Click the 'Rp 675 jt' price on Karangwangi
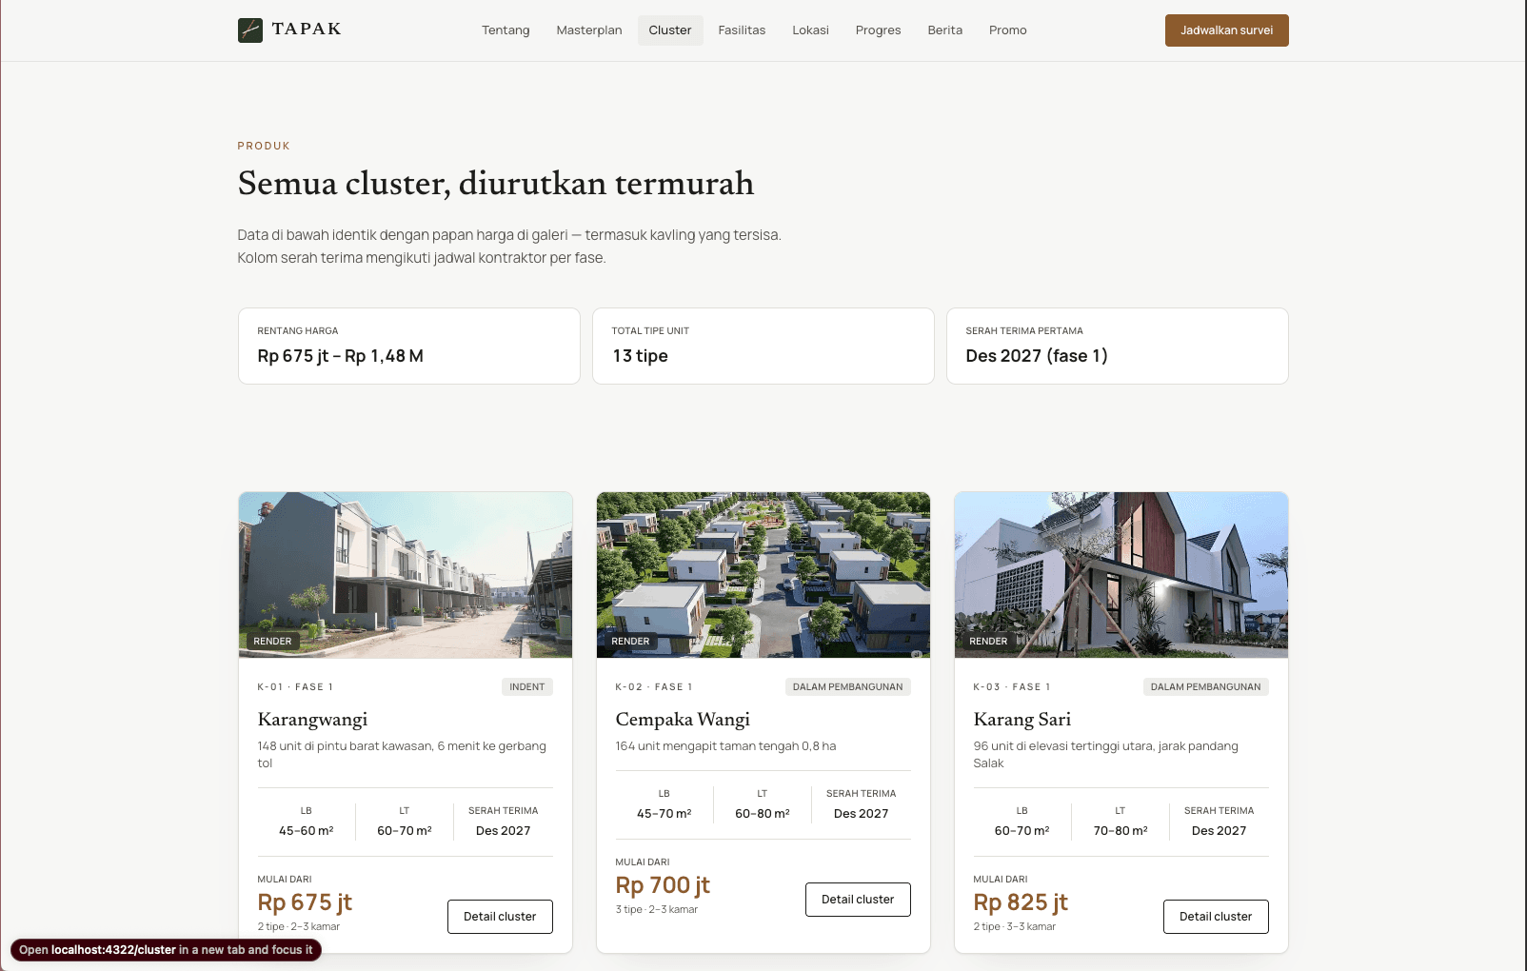 pyautogui.click(x=305, y=902)
